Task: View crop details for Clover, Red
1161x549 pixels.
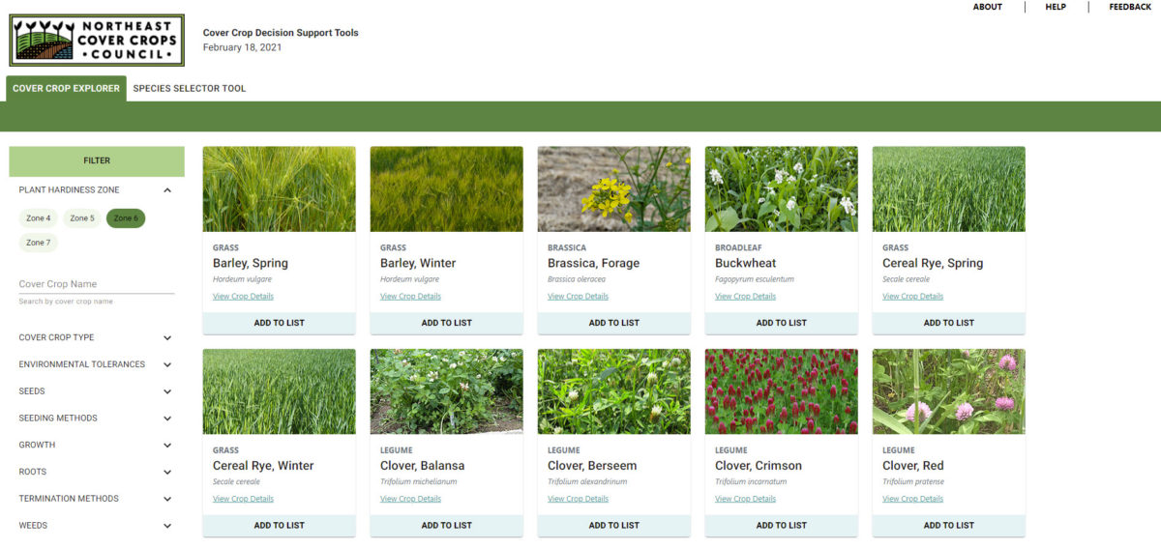Action: click(x=912, y=500)
